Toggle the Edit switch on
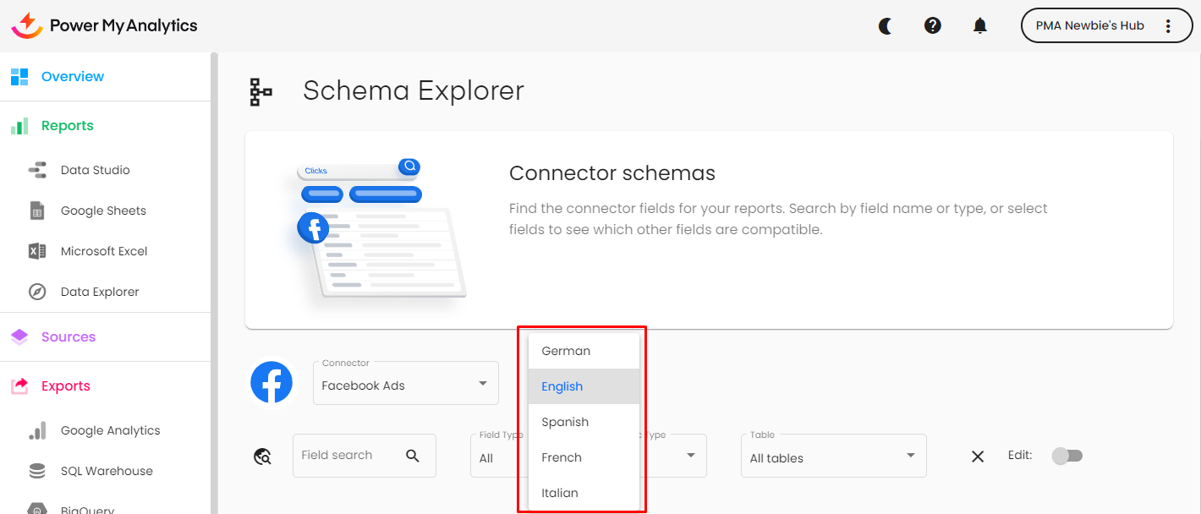 (1067, 456)
